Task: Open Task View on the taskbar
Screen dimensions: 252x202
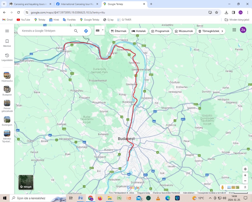Action: pos(71,198)
